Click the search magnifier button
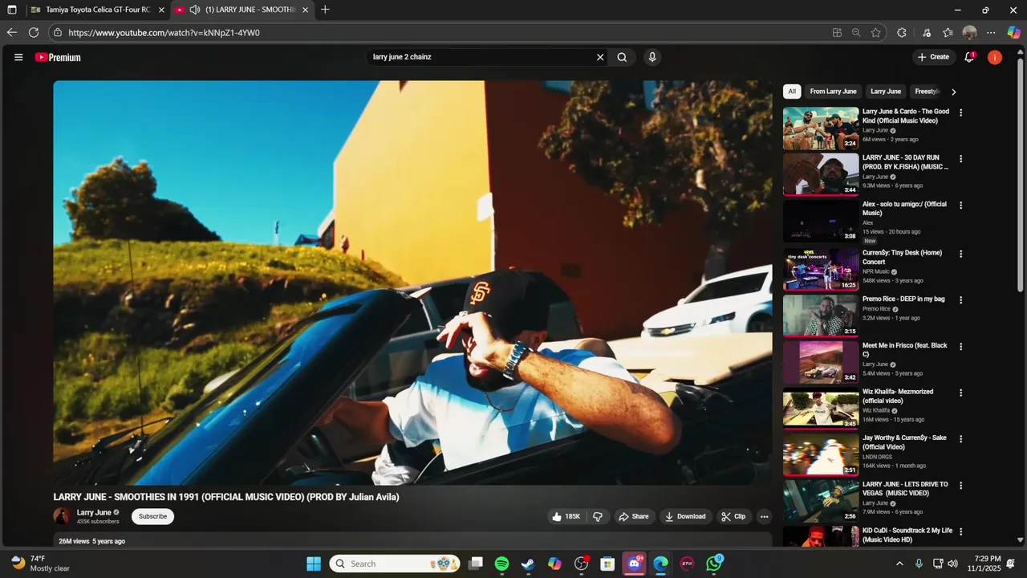 click(x=622, y=57)
